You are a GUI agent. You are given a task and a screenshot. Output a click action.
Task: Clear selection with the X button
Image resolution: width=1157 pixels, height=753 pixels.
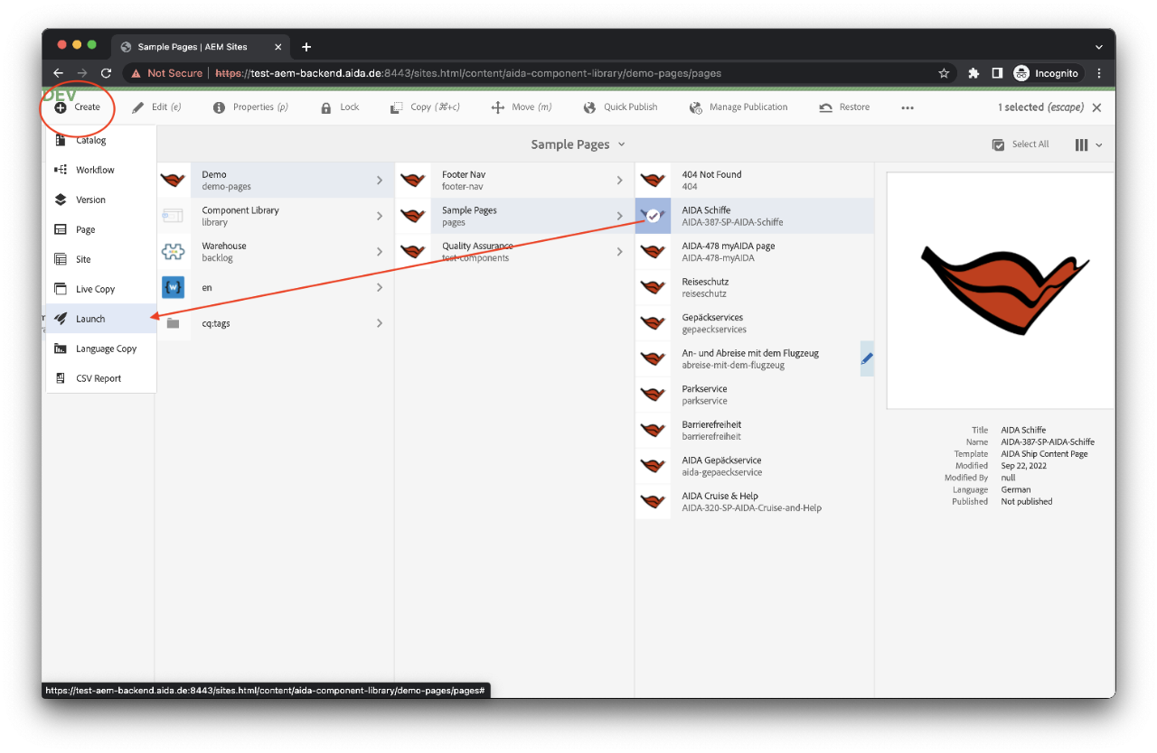tap(1096, 107)
